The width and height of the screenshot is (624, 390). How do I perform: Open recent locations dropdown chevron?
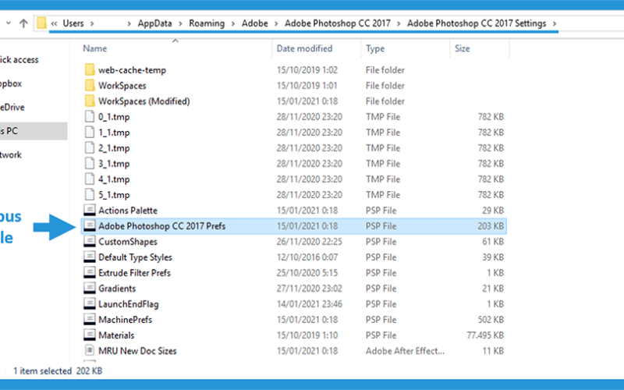pos(8,23)
